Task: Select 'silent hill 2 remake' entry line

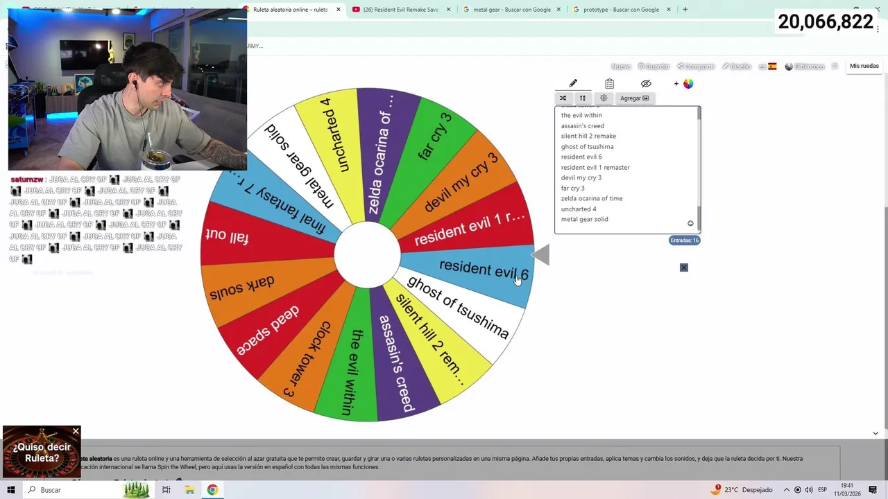Action: click(588, 136)
